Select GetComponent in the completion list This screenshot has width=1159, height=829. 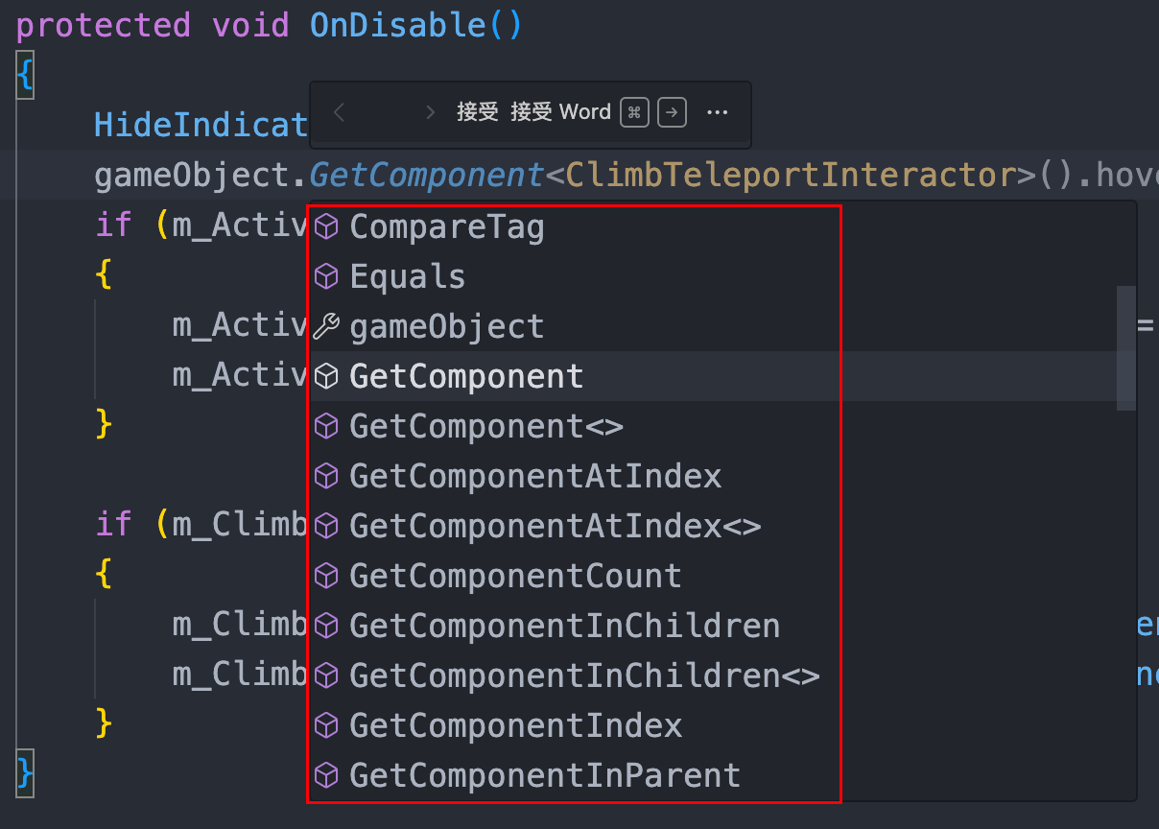pos(466,375)
